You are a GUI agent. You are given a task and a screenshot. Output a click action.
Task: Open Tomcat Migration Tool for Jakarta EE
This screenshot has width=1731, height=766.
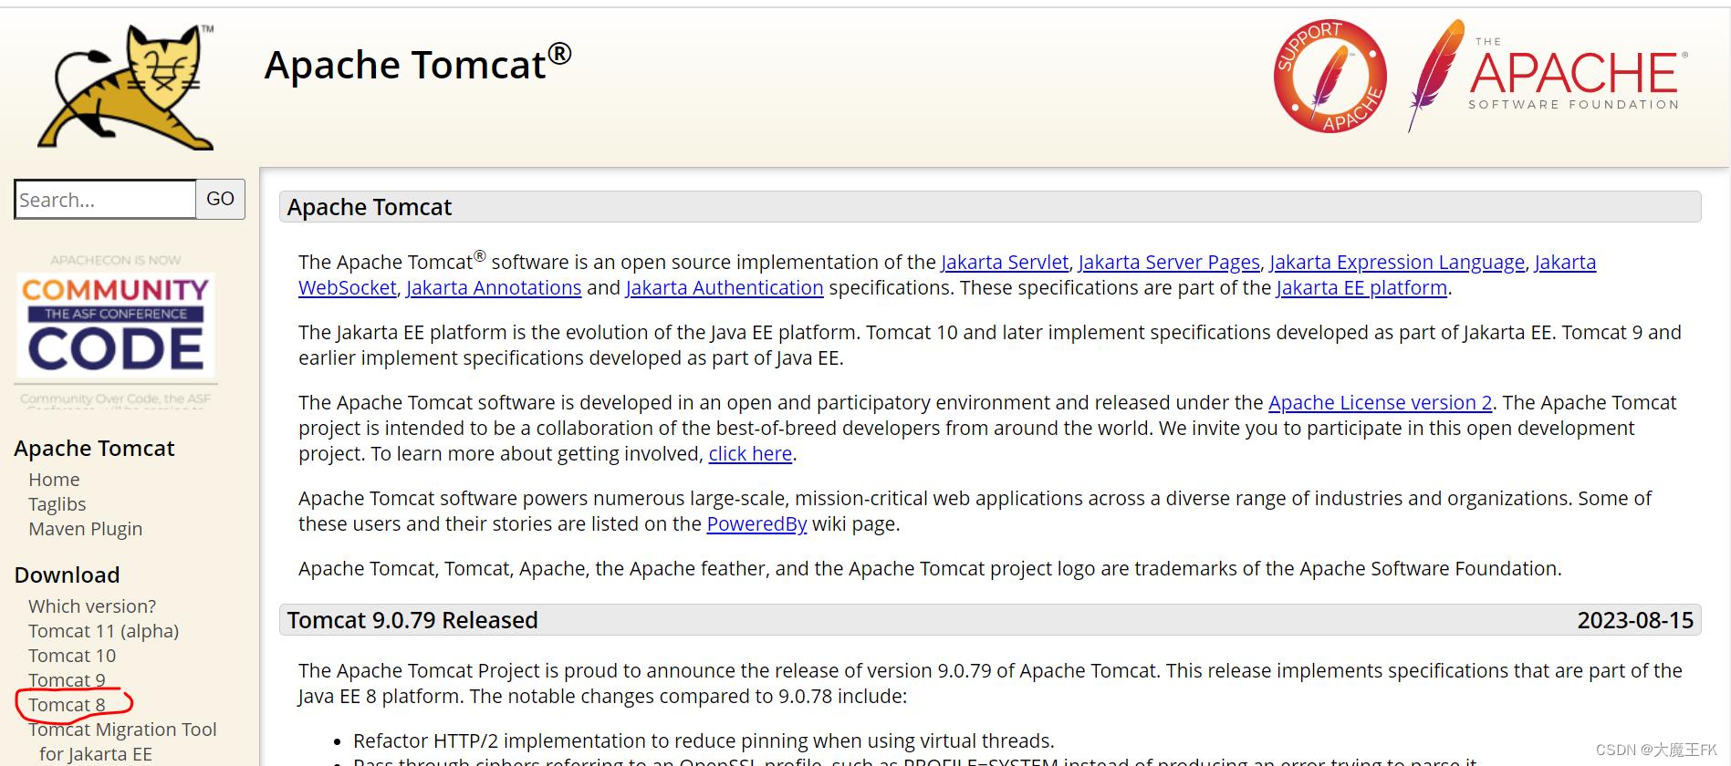pyautogui.click(x=122, y=741)
